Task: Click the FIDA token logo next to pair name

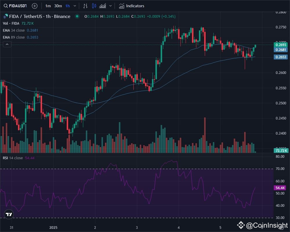Action: [x=5, y=17]
